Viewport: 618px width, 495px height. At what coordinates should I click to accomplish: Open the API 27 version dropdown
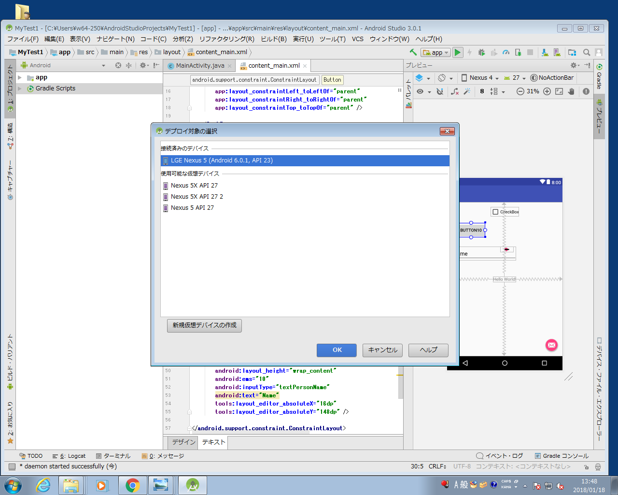[x=515, y=78]
